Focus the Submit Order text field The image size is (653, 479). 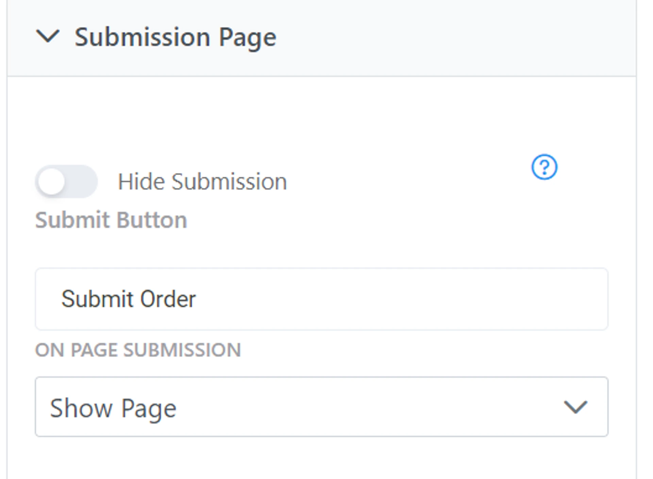(321, 299)
